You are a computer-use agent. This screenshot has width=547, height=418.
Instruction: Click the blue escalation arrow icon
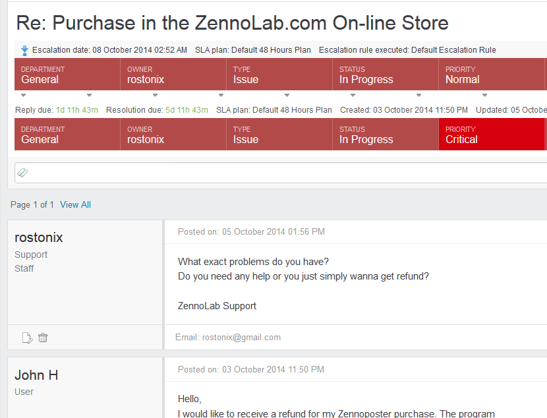(x=24, y=51)
